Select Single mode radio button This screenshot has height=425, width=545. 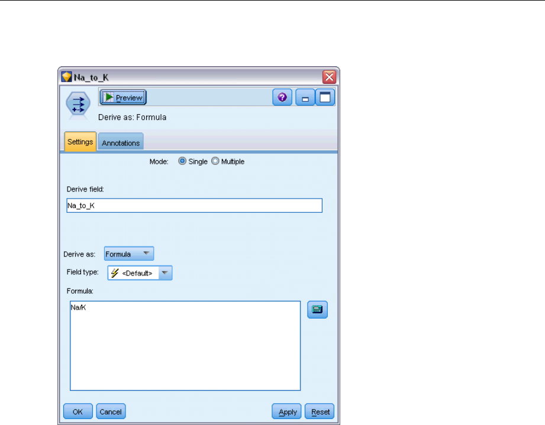tap(182, 161)
